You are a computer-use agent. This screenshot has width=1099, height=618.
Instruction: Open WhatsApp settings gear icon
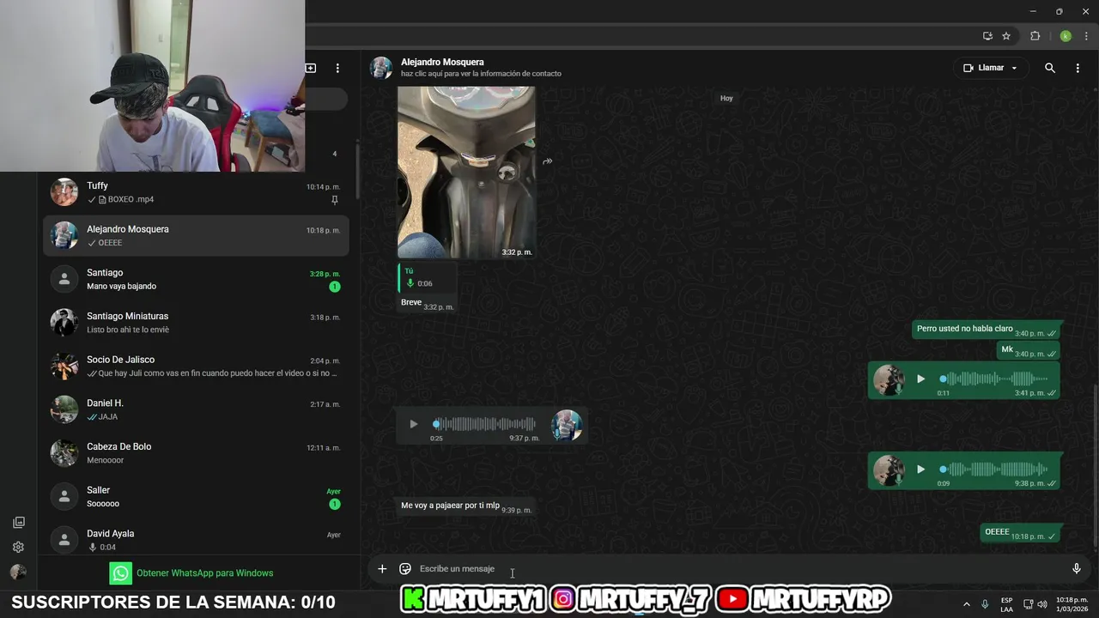(x=18, y=547)
